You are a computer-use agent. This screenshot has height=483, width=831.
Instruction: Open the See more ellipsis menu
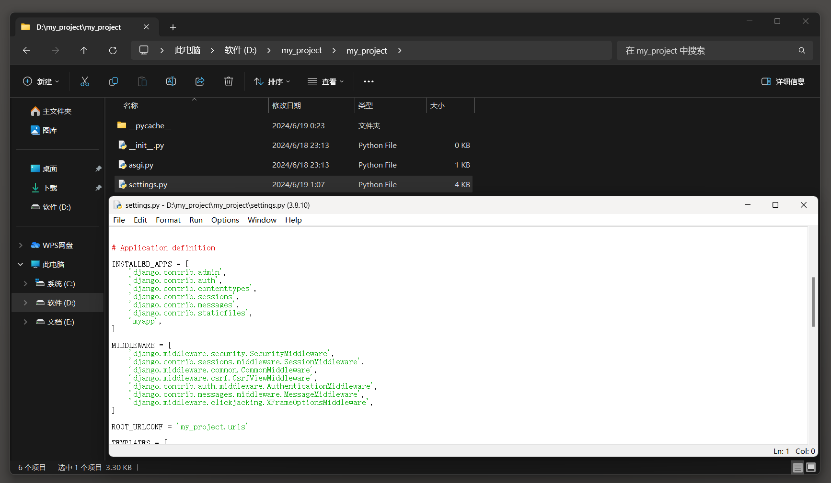pos(369,81)
